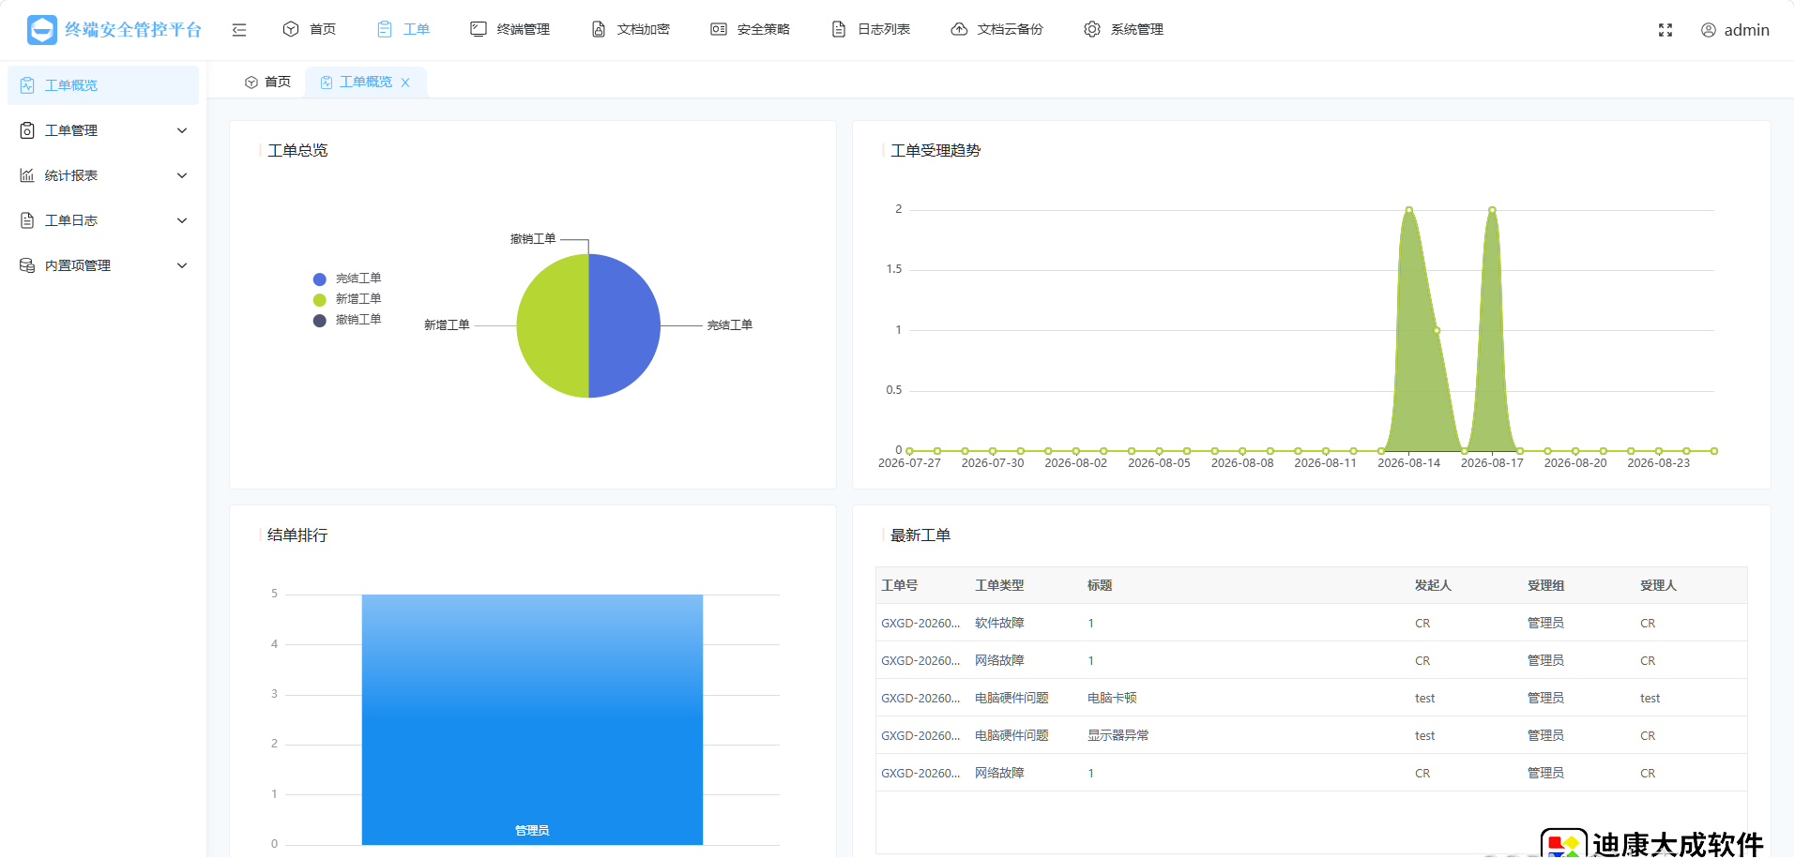Expand the 工单管理 submenu chevron
Screen dimensions: 1810x859
pos(182,130)
